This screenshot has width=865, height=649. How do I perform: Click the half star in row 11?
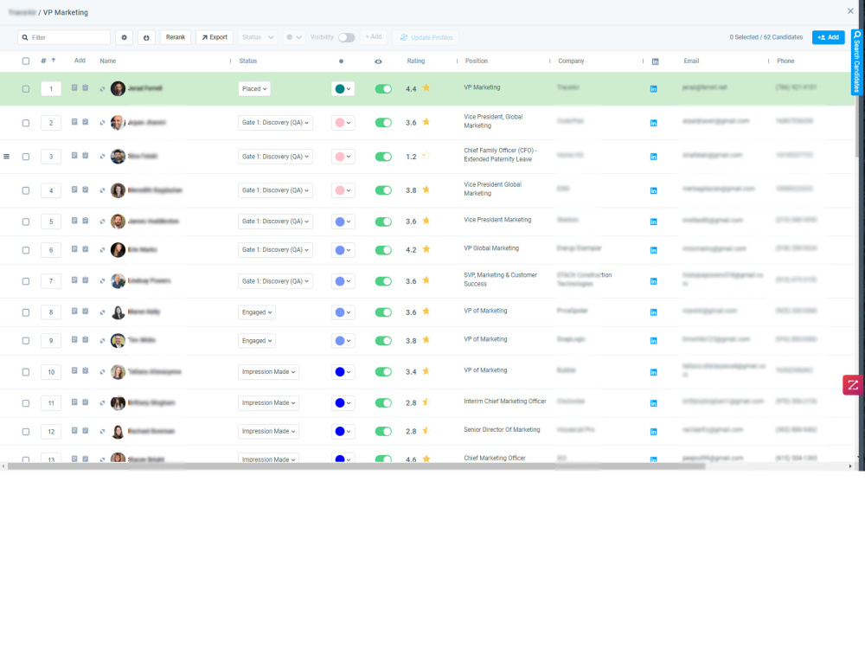point(426,402)
